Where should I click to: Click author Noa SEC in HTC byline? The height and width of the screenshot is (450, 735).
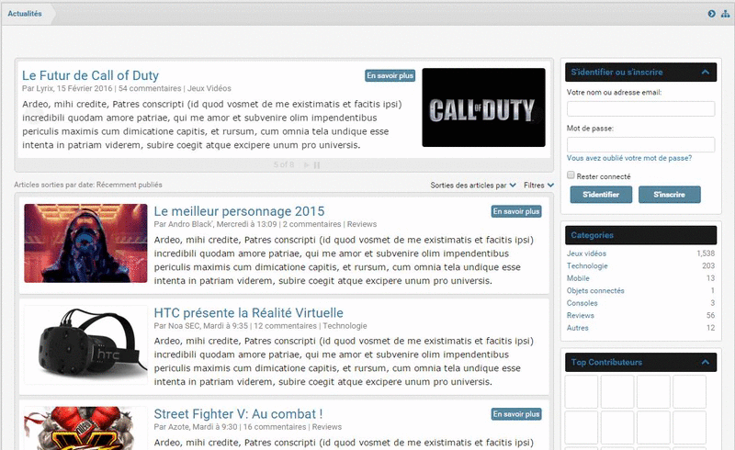(x=184, y=326)
